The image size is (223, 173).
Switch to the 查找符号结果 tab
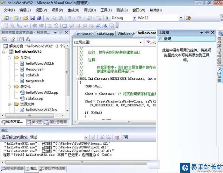[x=53, y=169]
